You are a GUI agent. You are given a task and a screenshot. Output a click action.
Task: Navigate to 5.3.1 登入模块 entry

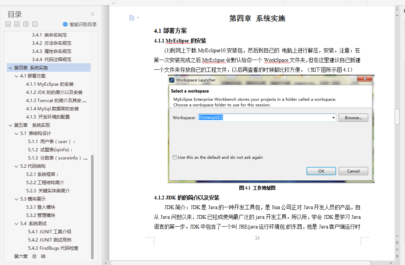(41, 207)
